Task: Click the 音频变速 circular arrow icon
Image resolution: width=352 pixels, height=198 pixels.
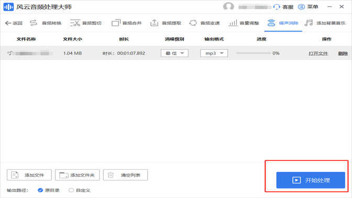Action: pyautogui.click(x=193, y=23)
